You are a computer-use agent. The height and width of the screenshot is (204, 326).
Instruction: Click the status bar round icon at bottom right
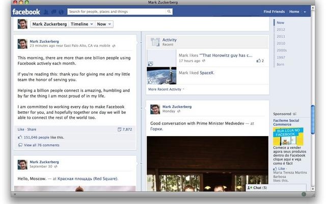(x=304, y=194)
